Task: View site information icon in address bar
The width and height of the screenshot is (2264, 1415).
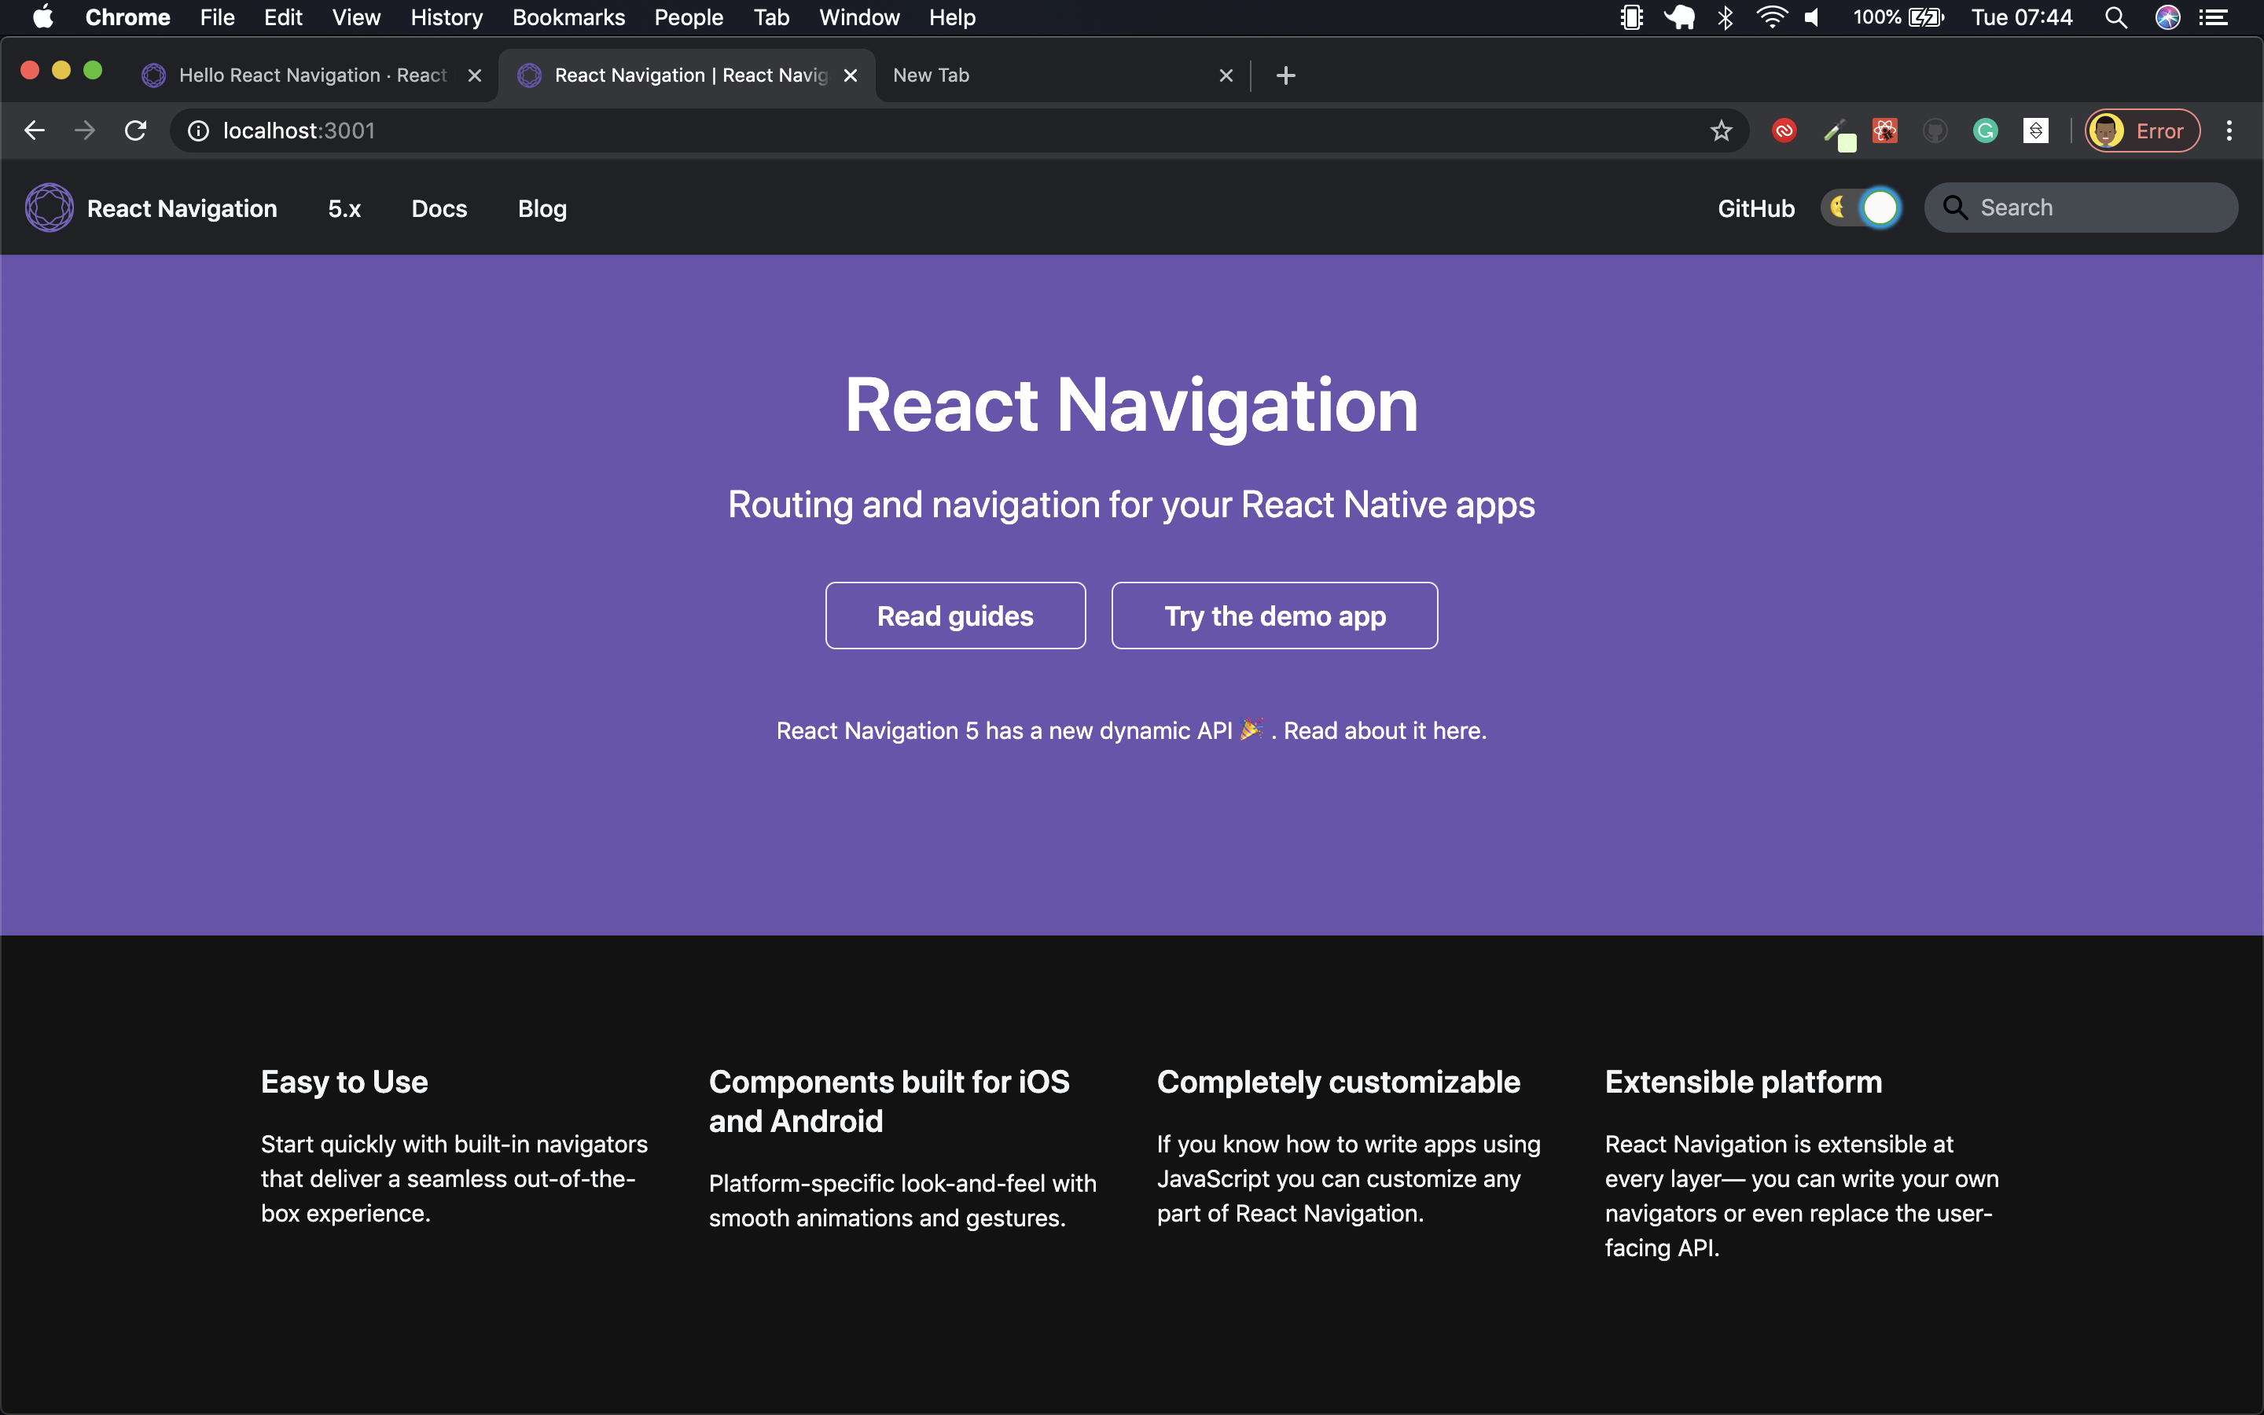Action: click(x=198, y=131)
